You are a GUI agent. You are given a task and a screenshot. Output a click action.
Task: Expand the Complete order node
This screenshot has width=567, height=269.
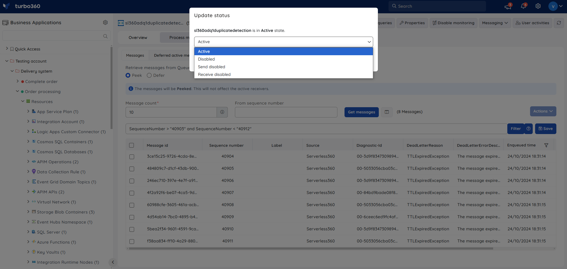pyautogui.click(x=17, y=81)
